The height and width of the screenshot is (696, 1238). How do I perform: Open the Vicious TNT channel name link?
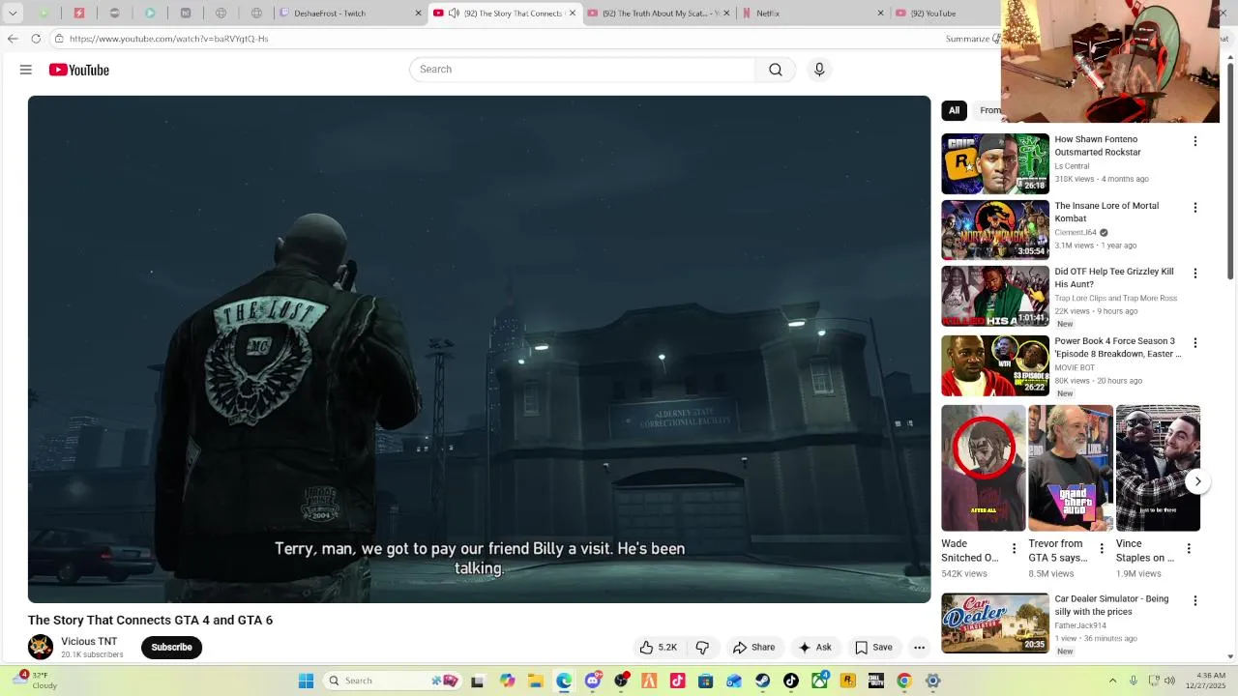click(89, 642)
